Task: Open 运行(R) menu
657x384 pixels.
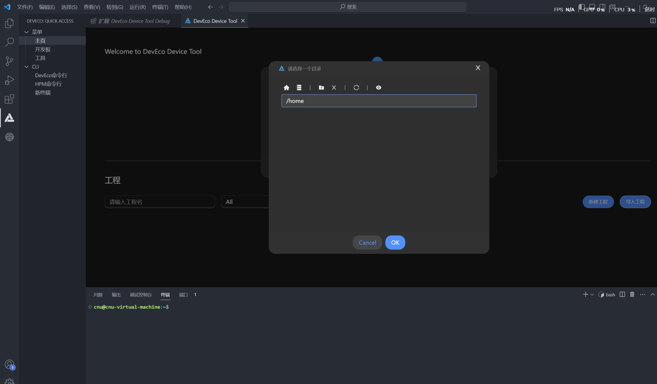Action: click(x=138, y=7)
